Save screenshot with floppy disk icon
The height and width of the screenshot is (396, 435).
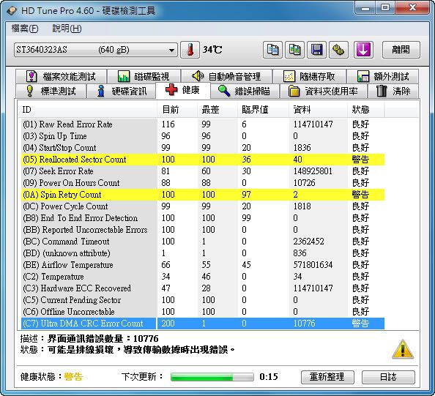[316, 50]
